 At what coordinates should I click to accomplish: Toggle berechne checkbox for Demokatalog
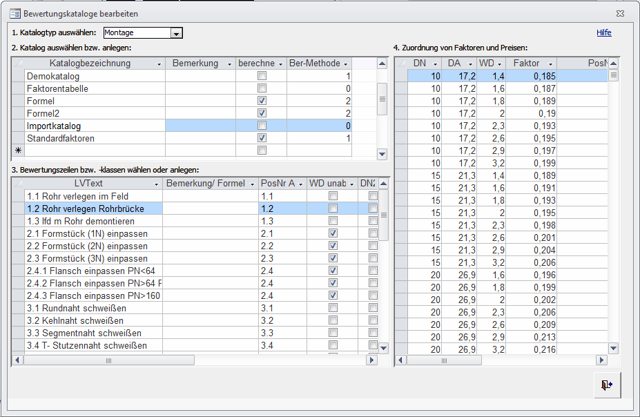click(x=262, y=76)
